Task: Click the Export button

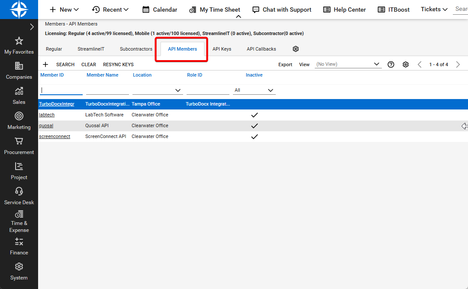Action: [x=285, y=64]
